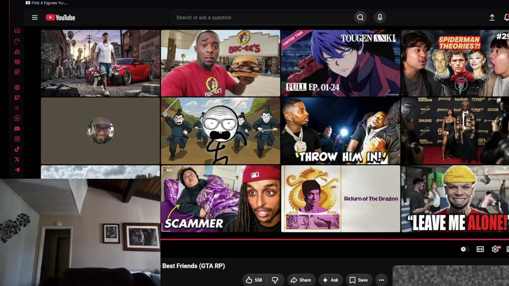Open video player settings gear
Screen dimensions: 509x286
pos(495,249)
